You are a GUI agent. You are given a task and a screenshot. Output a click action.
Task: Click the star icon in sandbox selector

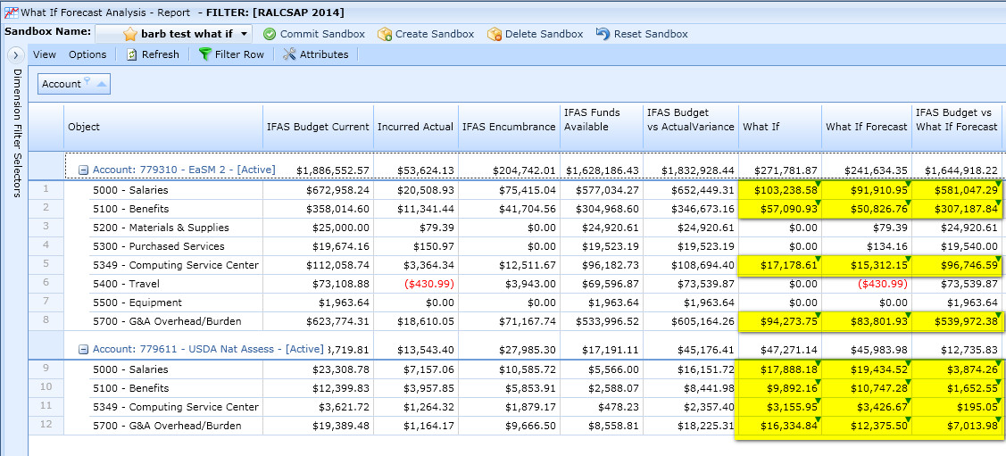tap(130, 34)
